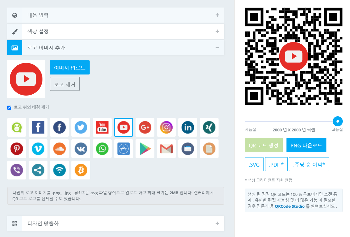Expand the '내용 입력' section

[116, 15]
